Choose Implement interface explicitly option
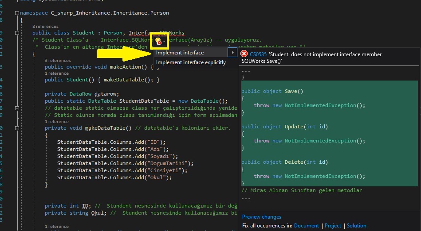Screen dimensions: 421x231 191,62
